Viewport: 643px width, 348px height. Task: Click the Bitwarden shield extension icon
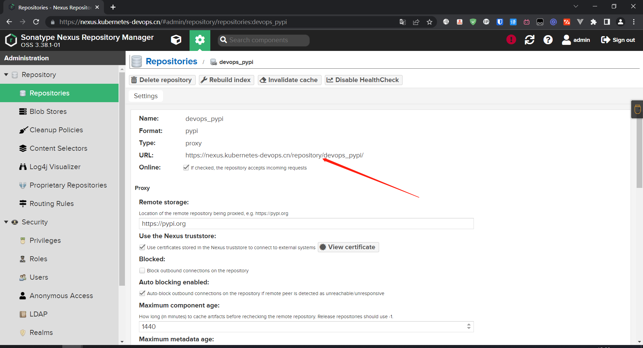pyautogui.click(x=500, y=22)
